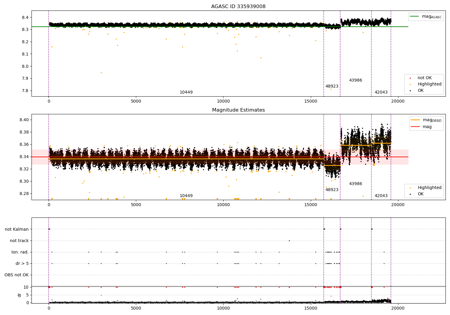Viewport: 450px width, 315px height.
Task: Click black 'OK' marker in middle plot legend
Action: point(410,194)
